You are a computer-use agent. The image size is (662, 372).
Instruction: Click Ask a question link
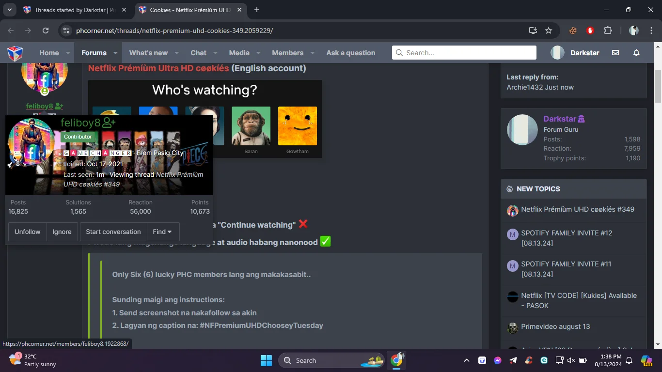[x=351, y=53]
